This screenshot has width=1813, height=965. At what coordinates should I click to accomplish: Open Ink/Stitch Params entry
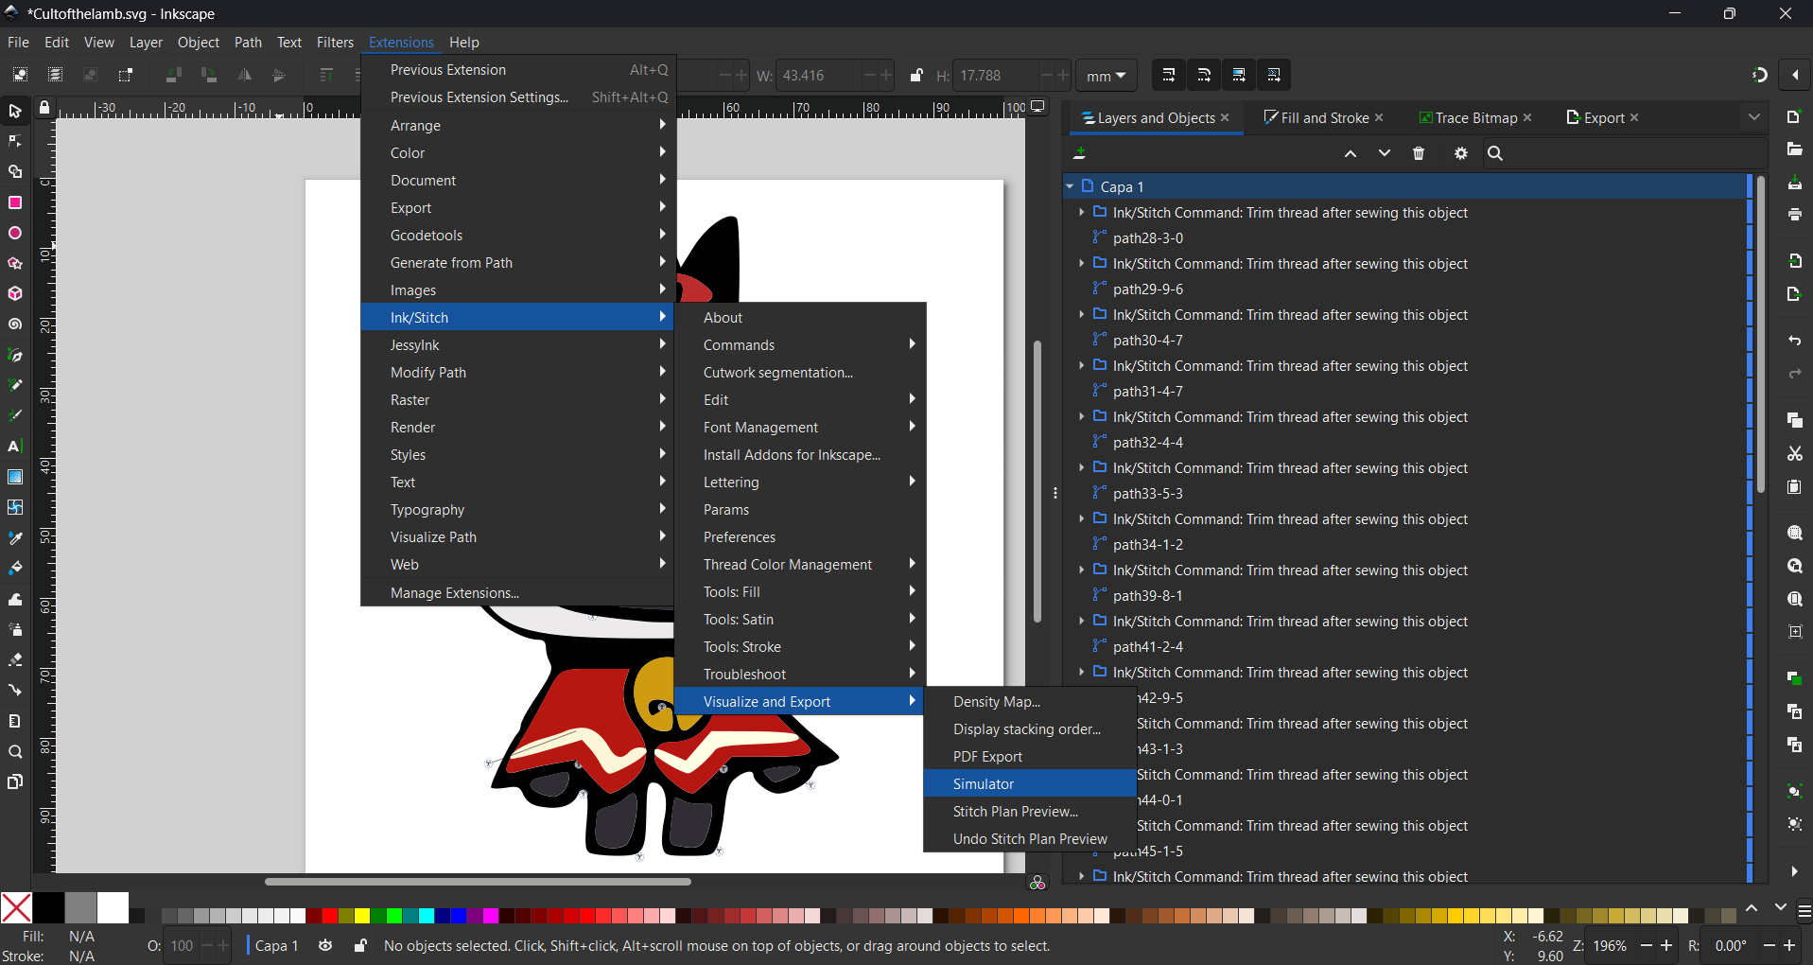(799, 509)
